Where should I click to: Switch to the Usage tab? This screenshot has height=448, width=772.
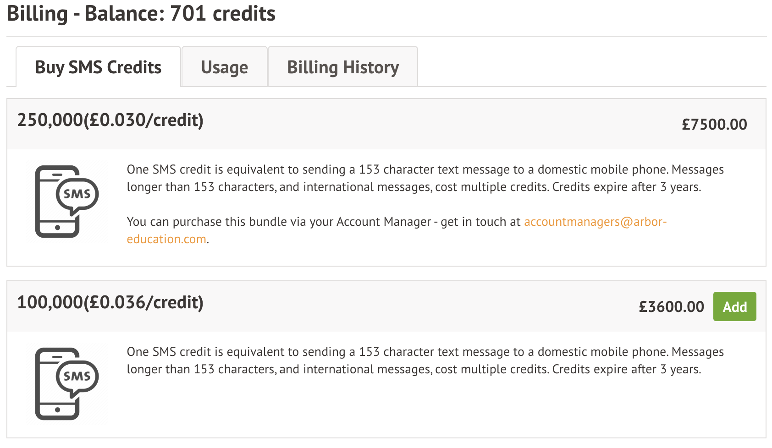coord(224,67)
